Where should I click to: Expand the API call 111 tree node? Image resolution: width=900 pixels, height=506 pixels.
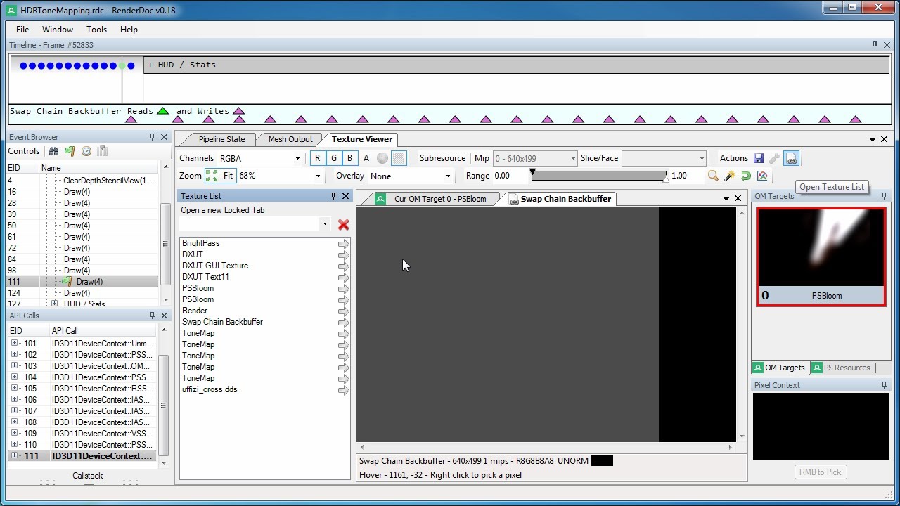[14, 455]
